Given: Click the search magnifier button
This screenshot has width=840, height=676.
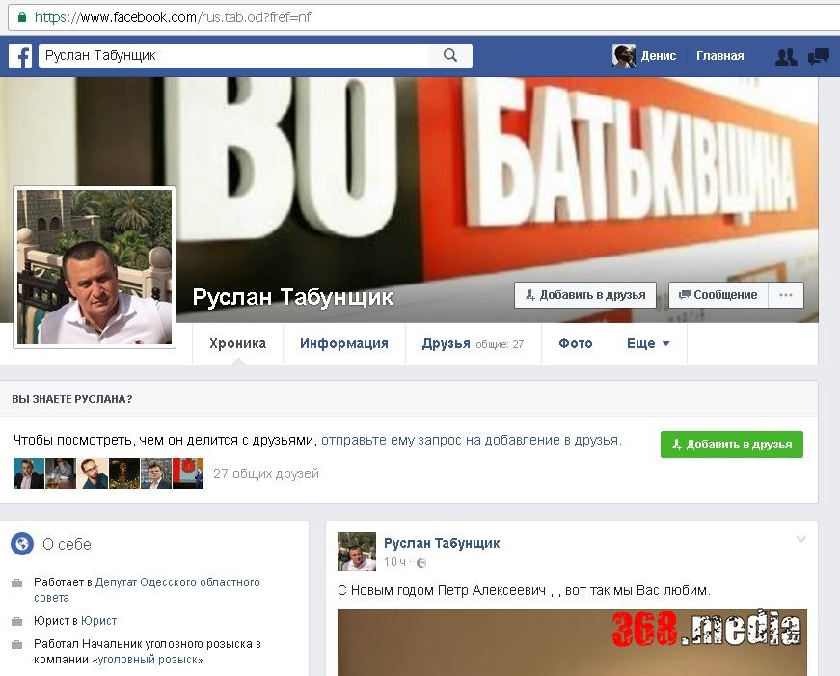Looking at the screenshot, I should coord(450,56).
